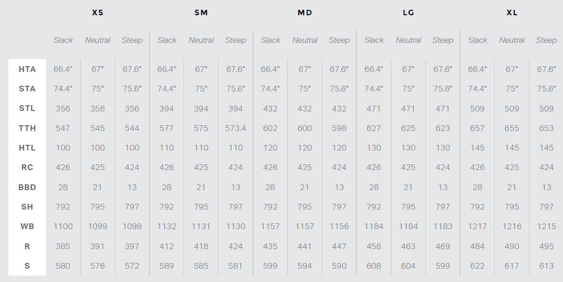Select the XL size column header
This screenshot has width=563, height=282.
(512, 12)
